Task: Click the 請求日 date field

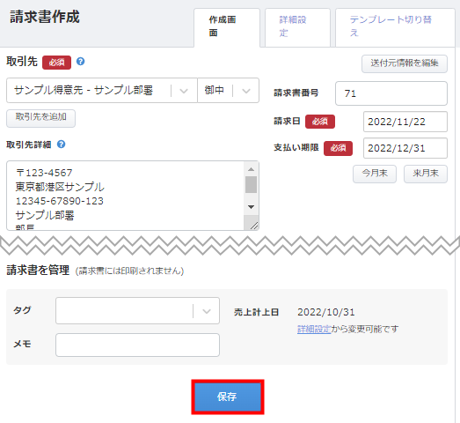Action: coord(405,122)
